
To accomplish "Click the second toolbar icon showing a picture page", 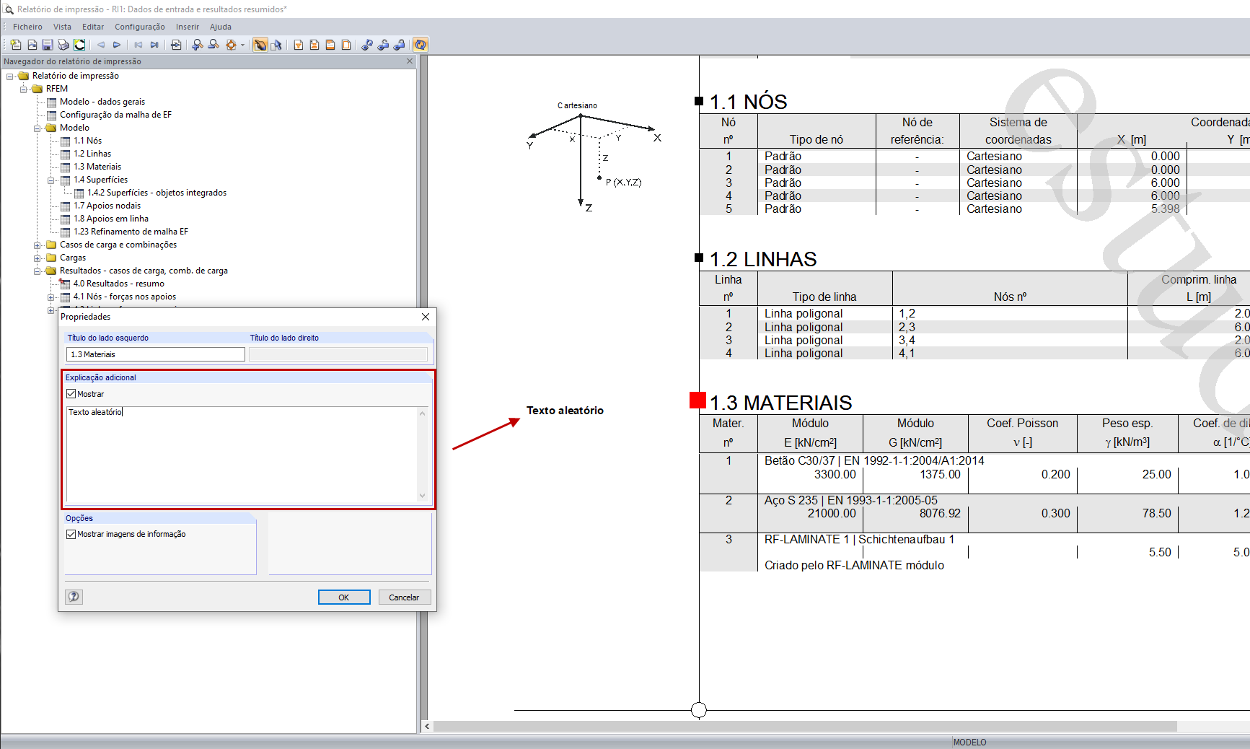I will point(32,45).
